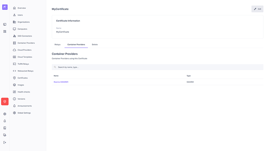Navigate to Websocket Relays page
The width and height of the screenshot is (269, 151).
coord(25,71)
